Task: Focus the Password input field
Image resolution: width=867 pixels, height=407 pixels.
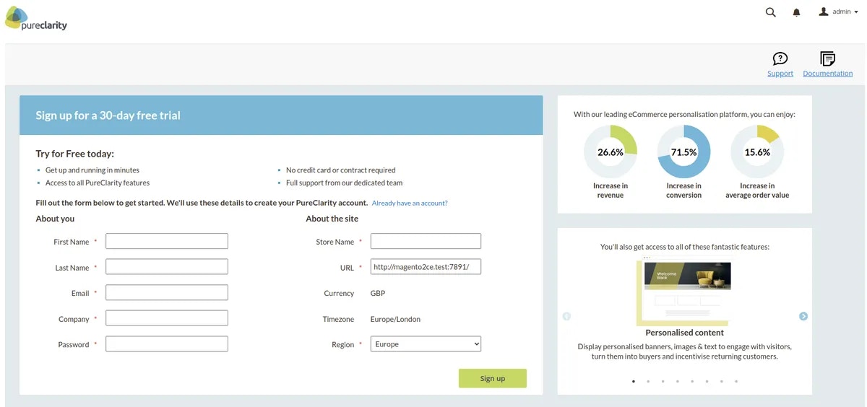Action: coord(167,344)
